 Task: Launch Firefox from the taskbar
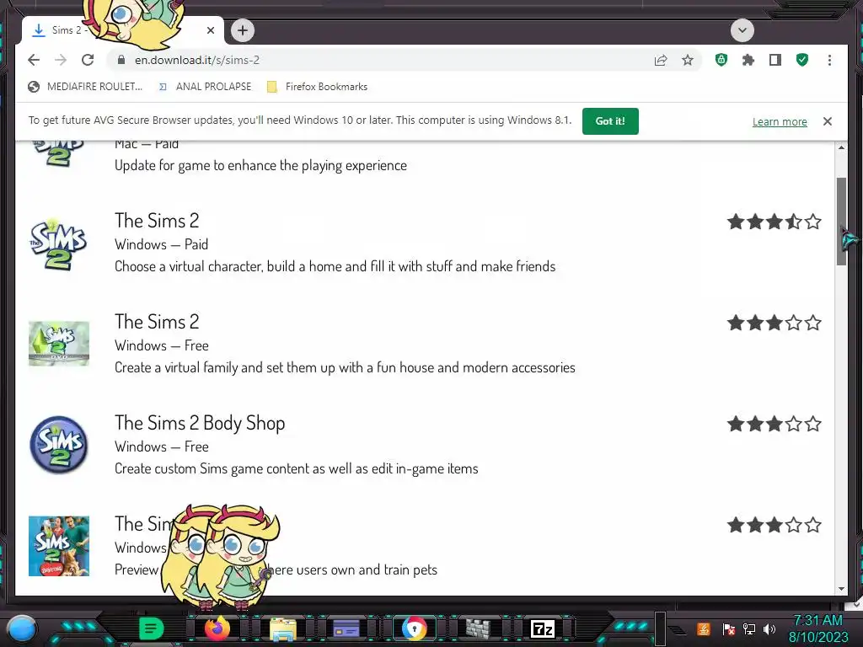[217, 628]
